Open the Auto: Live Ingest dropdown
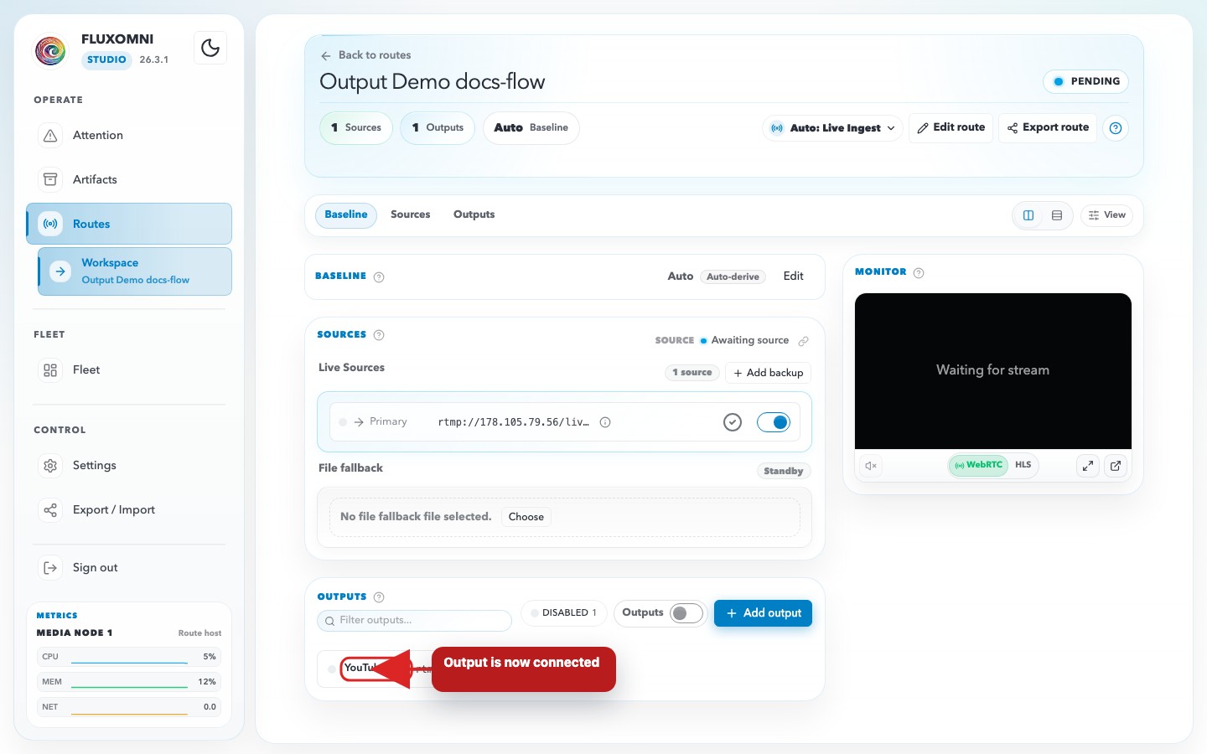The image size is (1207, 754). click(832, 128)
